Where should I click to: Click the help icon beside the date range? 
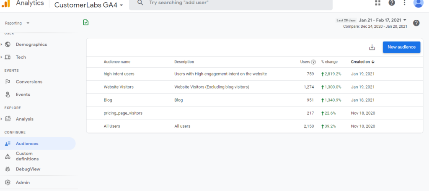tap(416, 23)
